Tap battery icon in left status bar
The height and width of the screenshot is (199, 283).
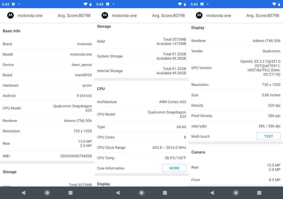tap(91, 4)
